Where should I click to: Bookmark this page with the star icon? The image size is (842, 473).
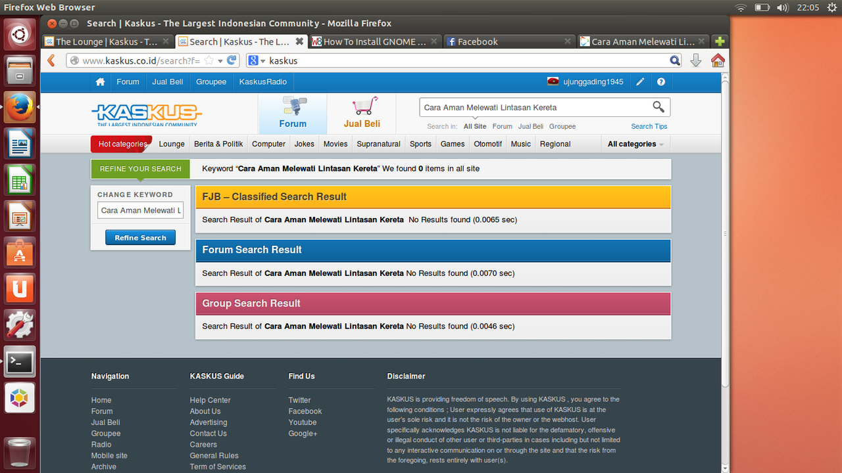click(x=209, y=60)
